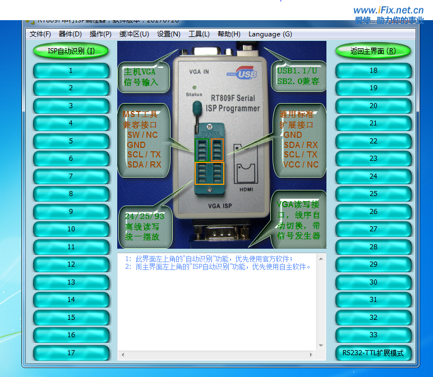Click the RT809F programmer device picture

tap(222, 145)
